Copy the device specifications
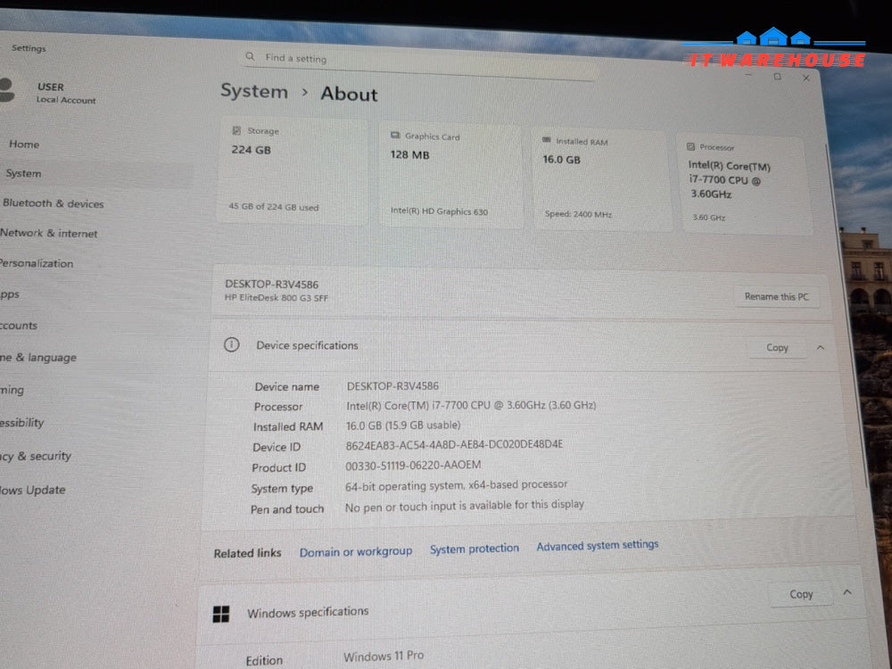This screenshot has height=669, width=892. pyautogui.click(x=777, y=348)
